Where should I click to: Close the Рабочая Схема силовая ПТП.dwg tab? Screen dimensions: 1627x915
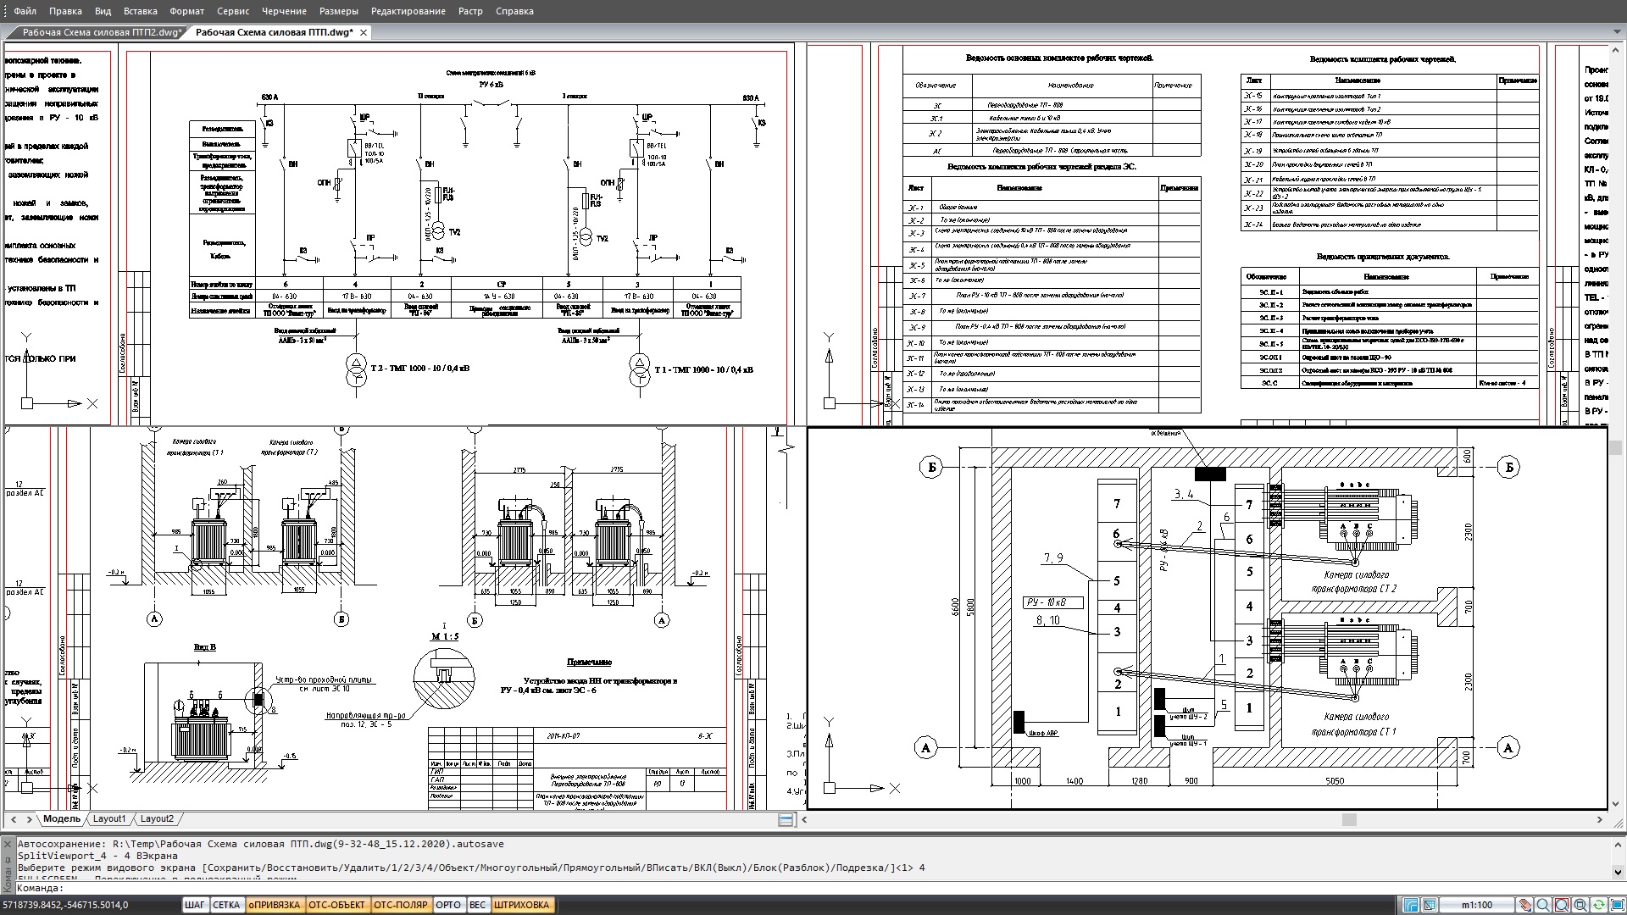(x=364, y=32)
